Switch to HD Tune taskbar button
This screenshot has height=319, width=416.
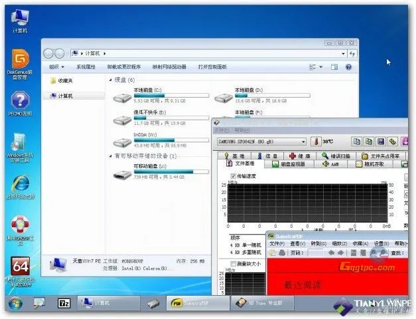pos(262,303)
